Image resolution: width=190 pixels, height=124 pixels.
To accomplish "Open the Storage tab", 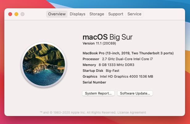I will tap(97, 14).
